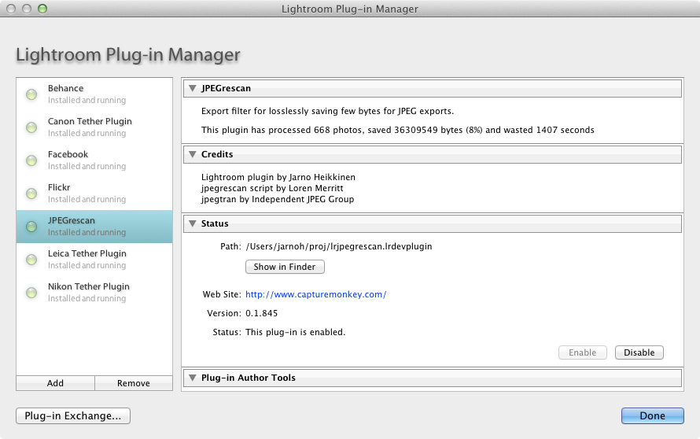700x439 pixels.
Task: Open Plug-in Exchange
Action: (x=73, y=415)
